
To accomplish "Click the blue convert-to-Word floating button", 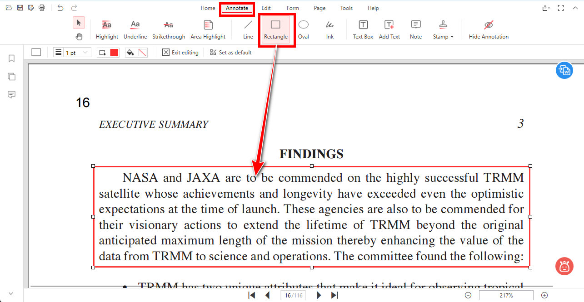I will 564,70.
